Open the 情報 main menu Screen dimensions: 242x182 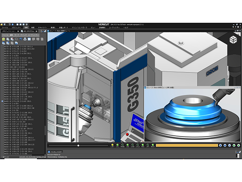pos(26,28)
